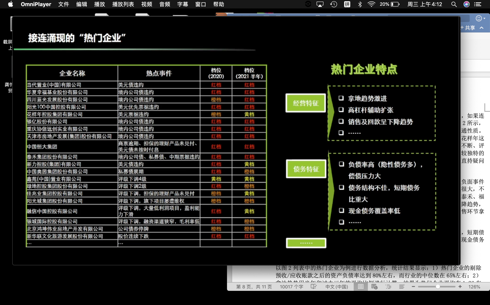Open the 窗口 menu
This screenshot has height=305, width=490.
click(201, 4)
